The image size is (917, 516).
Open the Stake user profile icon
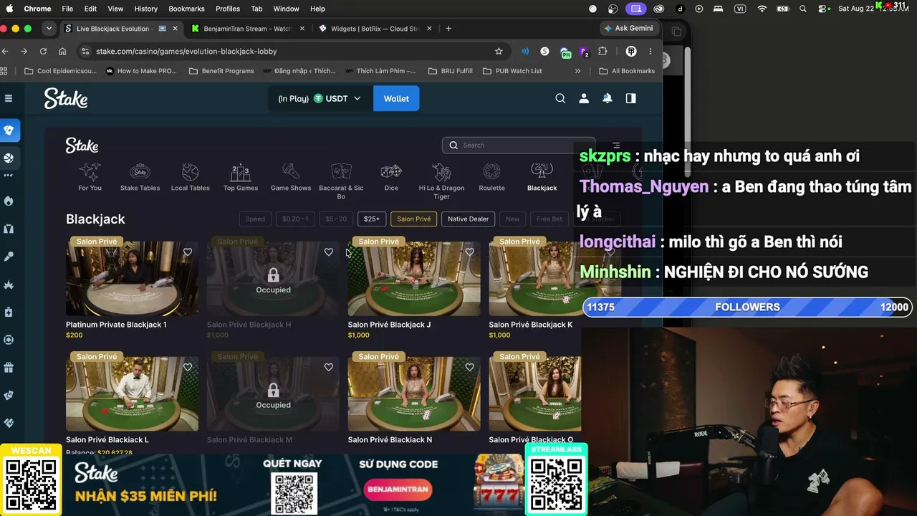tap(584, 98)
